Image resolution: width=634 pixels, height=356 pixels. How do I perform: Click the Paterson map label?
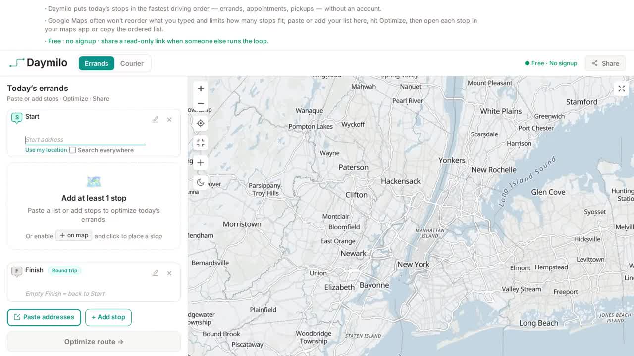click(x=354, y=167)
